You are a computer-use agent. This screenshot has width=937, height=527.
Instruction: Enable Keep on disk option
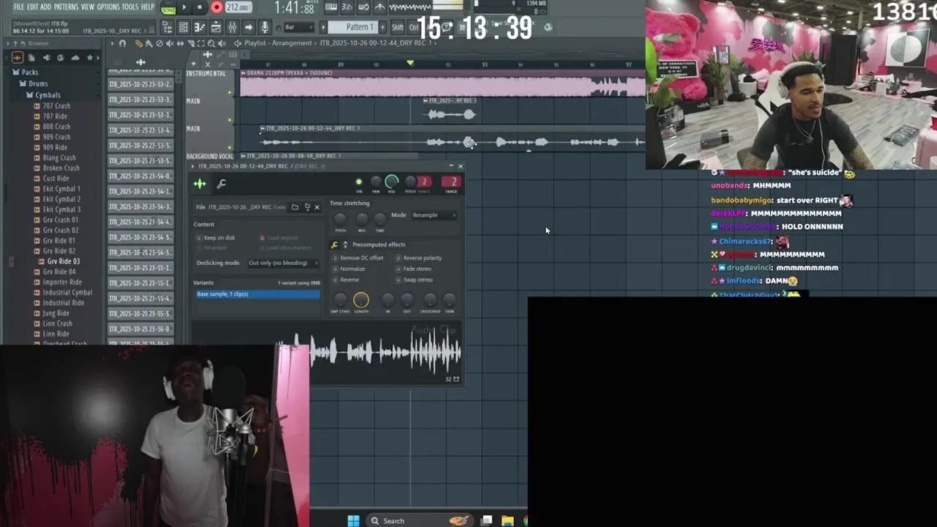tap(215, 238)
